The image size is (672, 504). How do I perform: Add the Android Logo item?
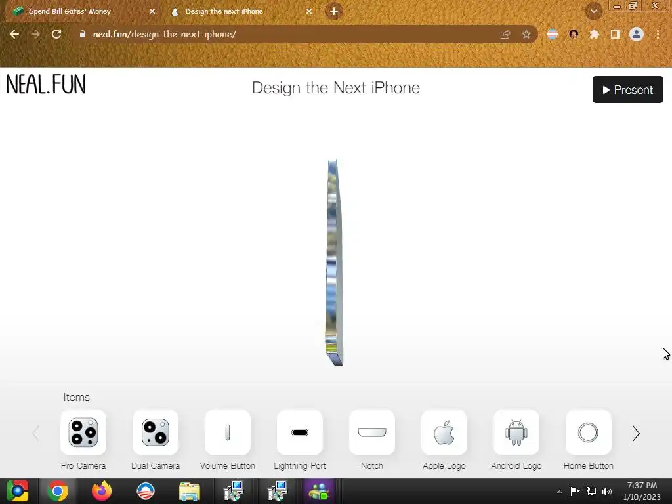coord(516,432)
